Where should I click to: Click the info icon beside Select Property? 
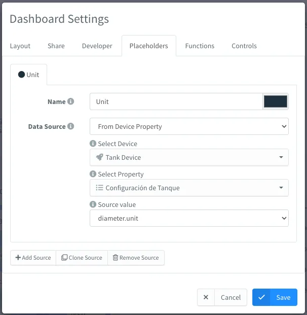[93, 174]
